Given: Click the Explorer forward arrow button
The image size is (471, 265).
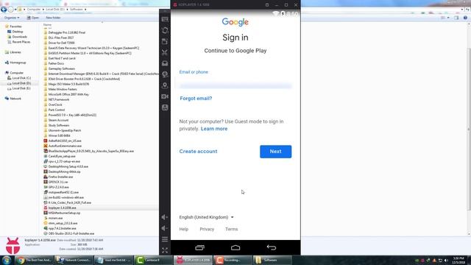Looking at the screenshot, I should (x=10, y=10).
